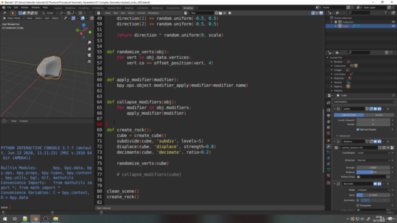The image size is (397, 223).
Task: Open Direction dropdown set to Normal
Action: pos(373,160)
